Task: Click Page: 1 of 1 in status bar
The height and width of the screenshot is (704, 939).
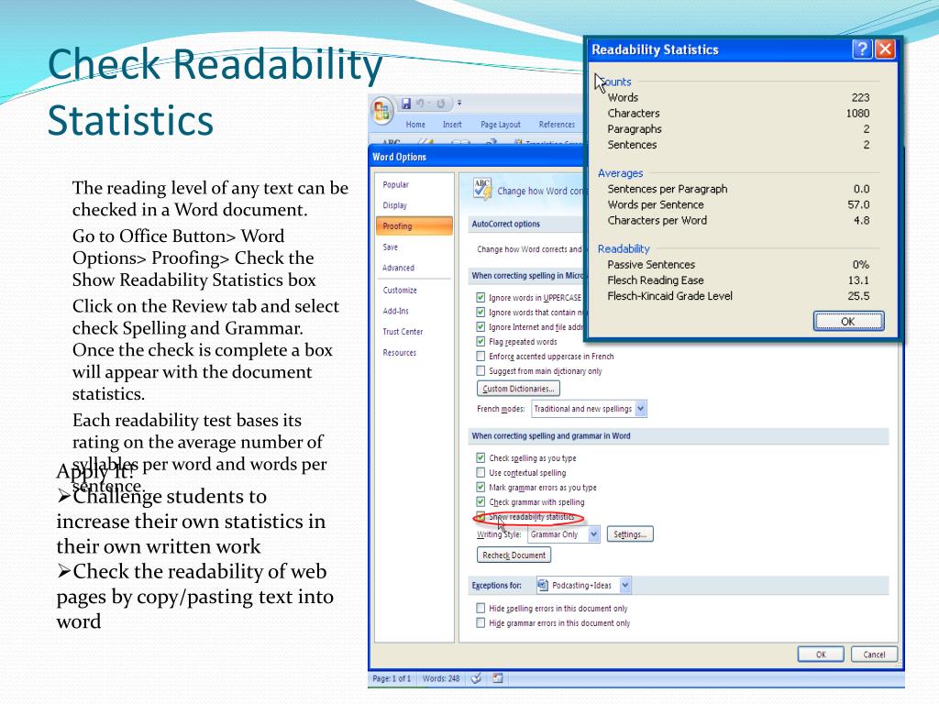Action: [392, 678]
